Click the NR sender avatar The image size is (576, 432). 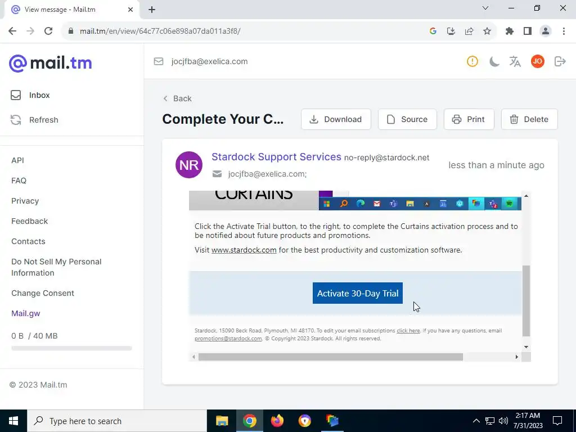pyautogui.click(x=189, y=165)
